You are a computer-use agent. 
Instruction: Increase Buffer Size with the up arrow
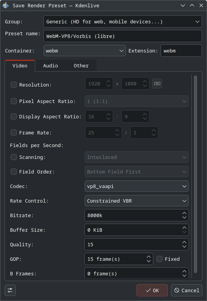point(184,228)
